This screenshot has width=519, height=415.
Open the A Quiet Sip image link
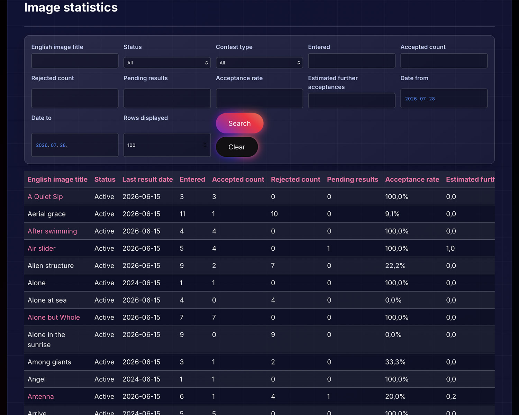45,197
